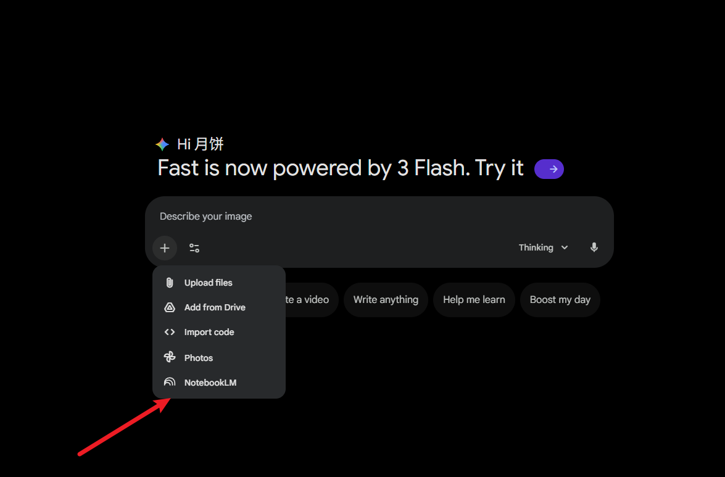Click the microphone icon
This screenshot has width=725, height=477.
(x=594, y=247)
